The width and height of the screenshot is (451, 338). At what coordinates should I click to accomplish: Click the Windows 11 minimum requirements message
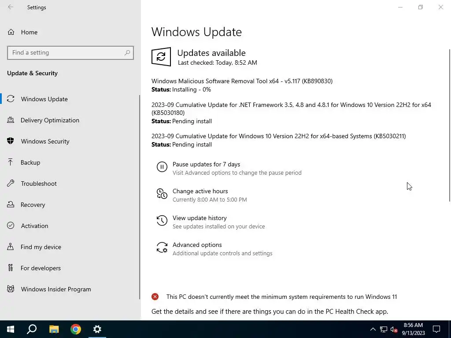[x=281, y=297]
